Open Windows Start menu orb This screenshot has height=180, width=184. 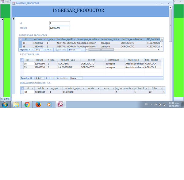5,104
